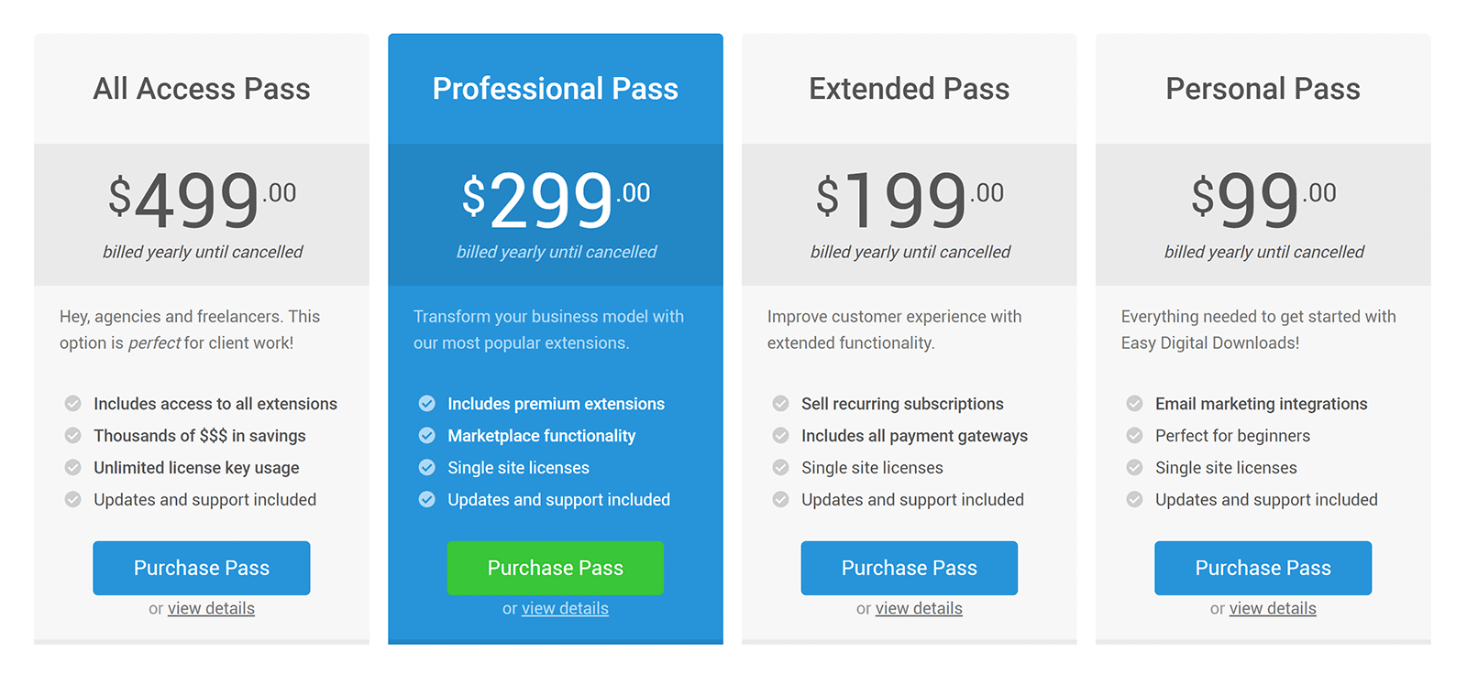This screenshot has height=674, width=1467.
Task: Select the Professional Pass heading
Action: 556,89
